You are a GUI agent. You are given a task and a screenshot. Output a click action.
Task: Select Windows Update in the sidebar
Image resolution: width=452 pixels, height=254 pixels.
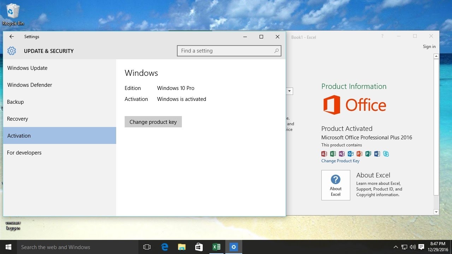[x=60, y=68]
